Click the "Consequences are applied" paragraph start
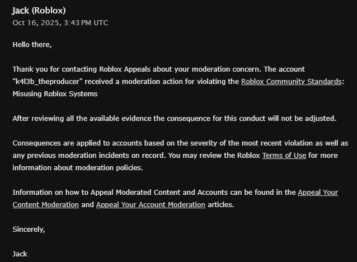This screenshot has height=262, width=357. (57, 143)
